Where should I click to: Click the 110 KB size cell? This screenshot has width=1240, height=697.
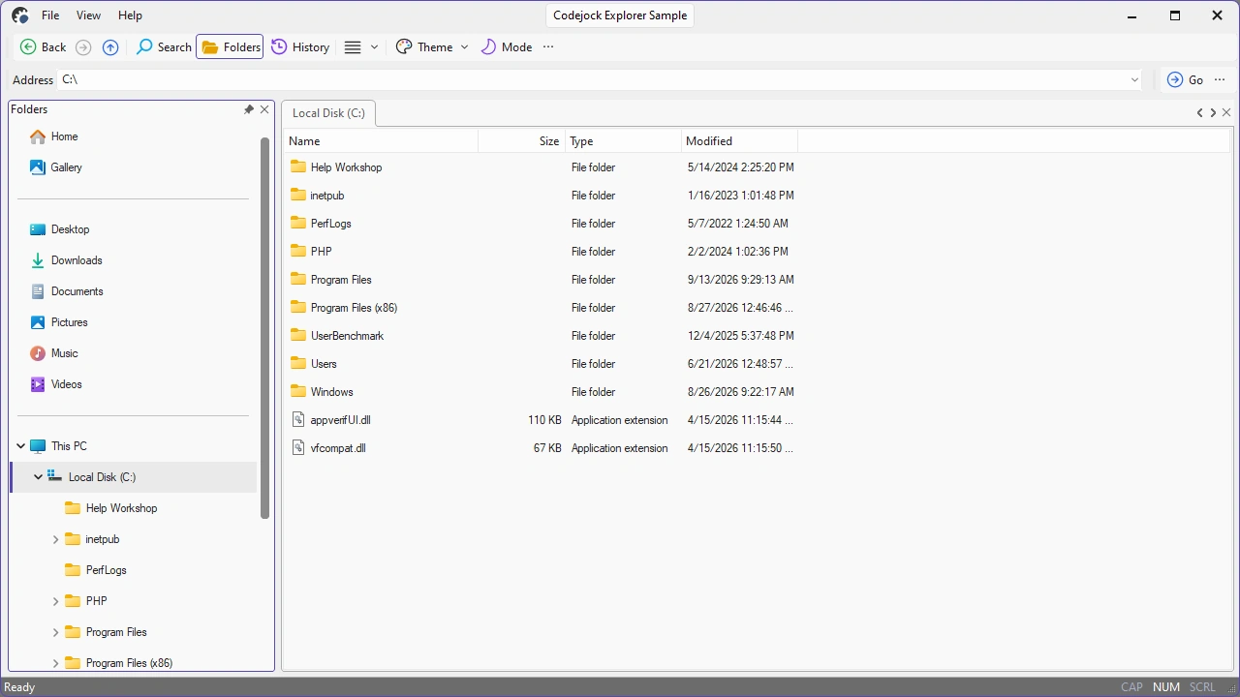[544, 420]
